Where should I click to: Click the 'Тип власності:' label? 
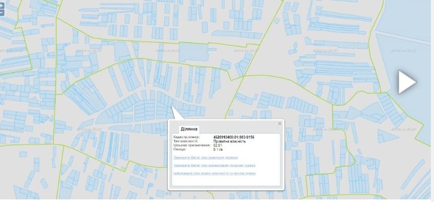pos(186,141)
